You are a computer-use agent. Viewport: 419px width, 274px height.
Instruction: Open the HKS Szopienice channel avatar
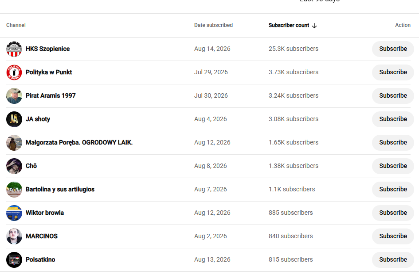tap(14, 49)
